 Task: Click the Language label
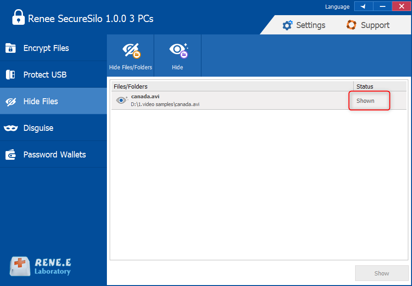click(337, 7)
